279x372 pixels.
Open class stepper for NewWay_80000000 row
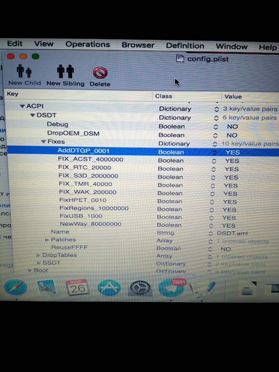pos(211,226)
